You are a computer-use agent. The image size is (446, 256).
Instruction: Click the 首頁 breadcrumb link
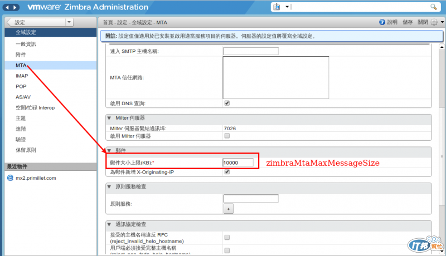point(108,22)
